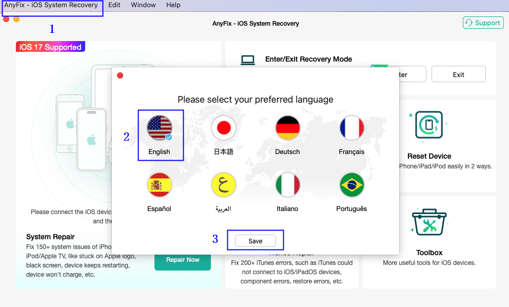Click the English language label

click(x=159, y=152)
